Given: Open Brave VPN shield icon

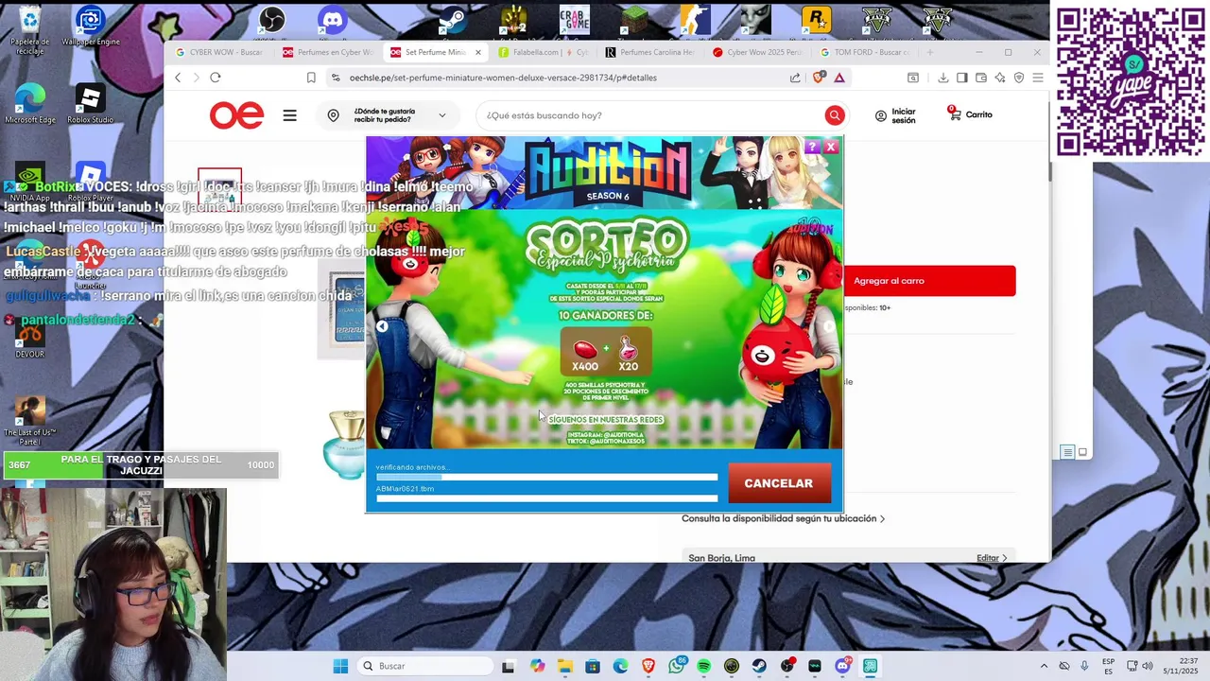Looking at the screenshot, I should tap(1019, 78).
